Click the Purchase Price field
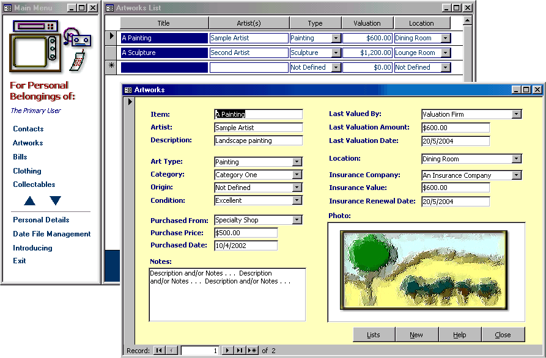 (x=246, y=233)
